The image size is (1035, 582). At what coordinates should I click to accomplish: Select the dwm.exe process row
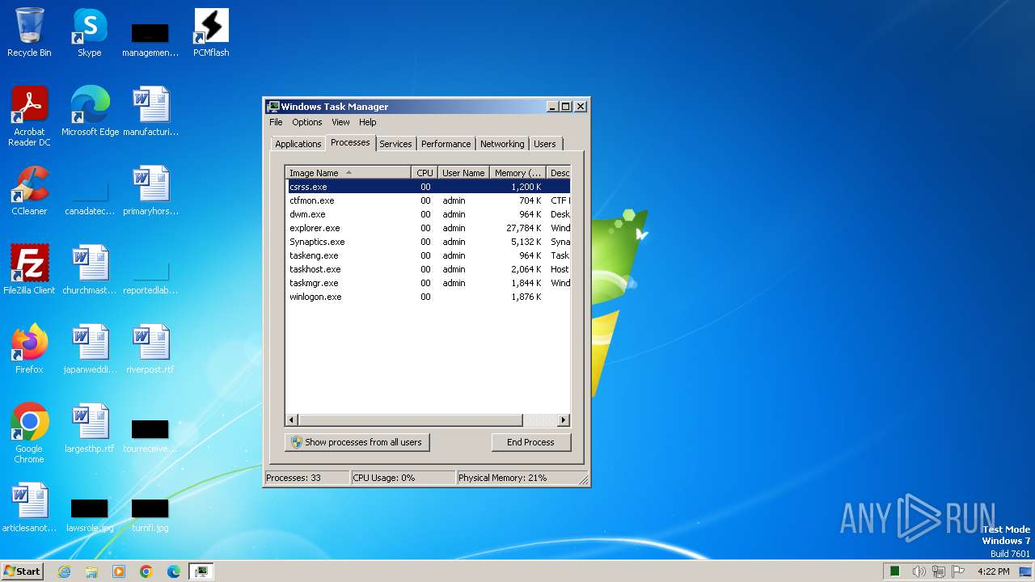coord(428,214)
